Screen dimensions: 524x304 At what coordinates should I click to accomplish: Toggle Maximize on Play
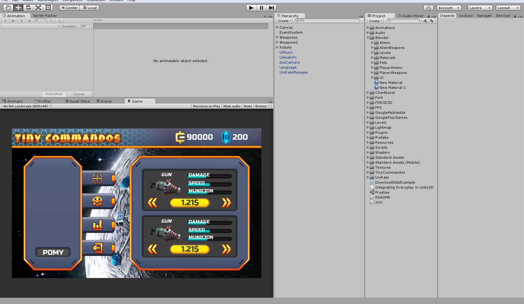(206, 106)
